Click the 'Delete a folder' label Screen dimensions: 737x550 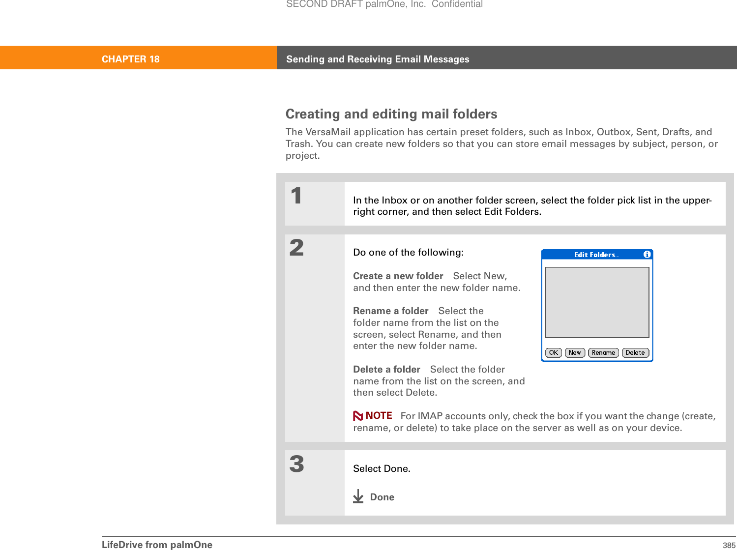pyautogui.click(x=386, y=370)
